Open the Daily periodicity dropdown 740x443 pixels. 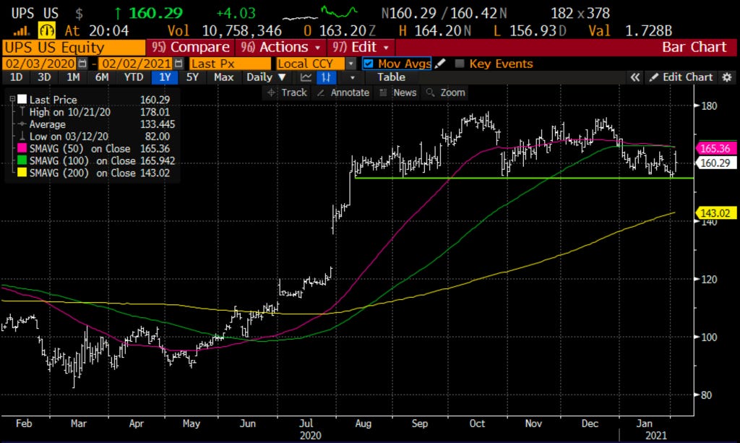[266, 77]
